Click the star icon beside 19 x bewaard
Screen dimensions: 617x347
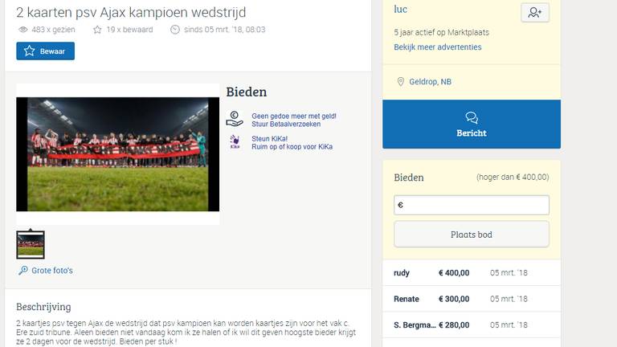[x=97, y=30]
